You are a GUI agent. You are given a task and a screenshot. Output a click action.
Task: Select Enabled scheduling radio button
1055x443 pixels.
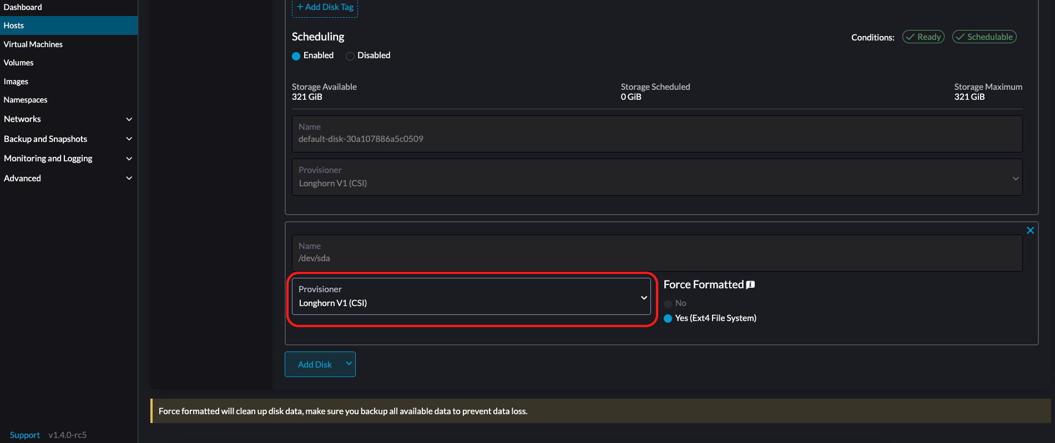(x=296, y=56)
